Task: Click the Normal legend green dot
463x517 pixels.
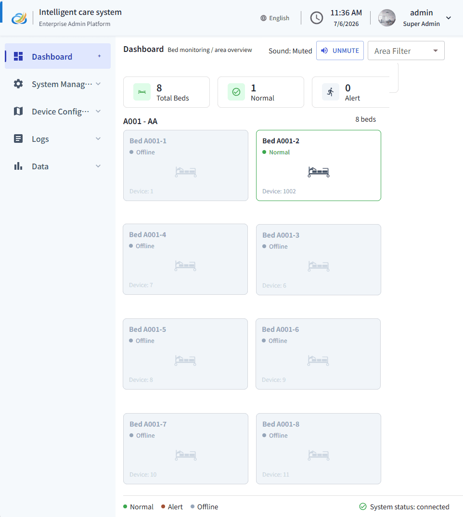Action: click(x=125, y=506)
